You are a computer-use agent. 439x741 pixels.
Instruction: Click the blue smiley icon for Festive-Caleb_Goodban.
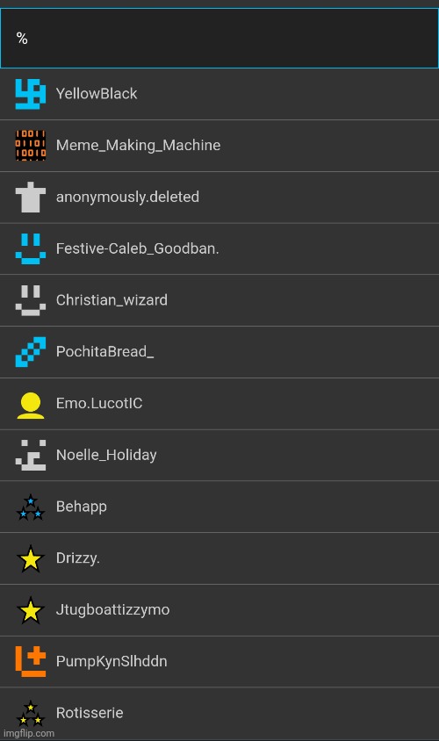click(30, 248)
